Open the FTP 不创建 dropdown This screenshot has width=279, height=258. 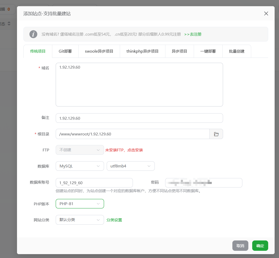pyautogui.click(x=80, y=150)
